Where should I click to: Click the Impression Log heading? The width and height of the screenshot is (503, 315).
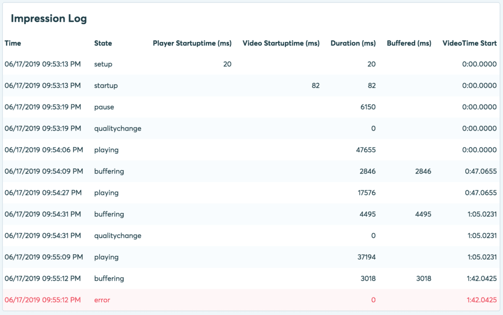pyautogui.click(x=49, y=19)
